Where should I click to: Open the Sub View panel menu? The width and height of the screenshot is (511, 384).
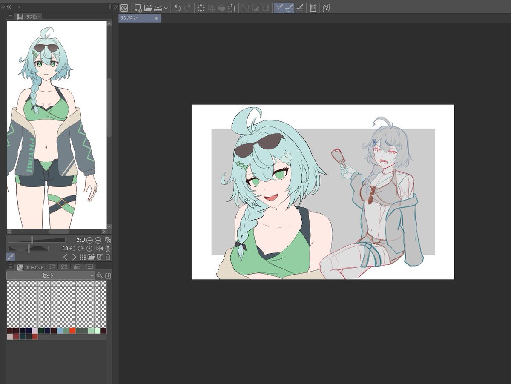pyautogui.click(x=11, y=16)
